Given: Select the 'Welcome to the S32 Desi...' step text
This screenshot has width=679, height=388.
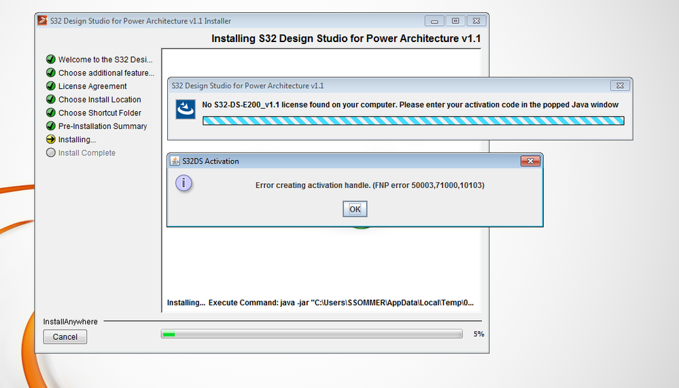Looking at the screenshot, I should pos(105,60).
